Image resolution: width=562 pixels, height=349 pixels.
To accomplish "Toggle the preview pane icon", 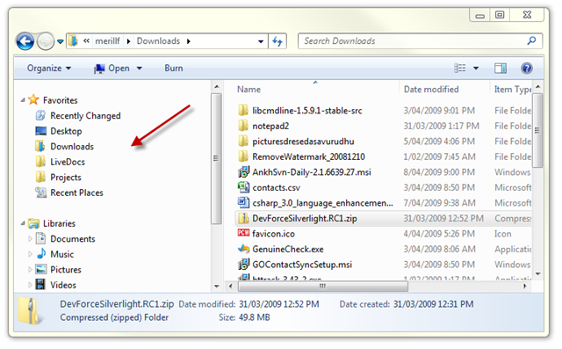I will 501,69.
